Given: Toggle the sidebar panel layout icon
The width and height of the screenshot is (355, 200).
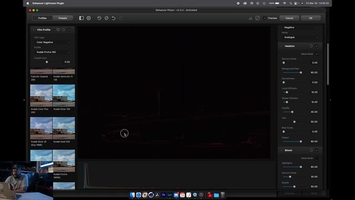Looking at the screenshot, I should (82, 18).
